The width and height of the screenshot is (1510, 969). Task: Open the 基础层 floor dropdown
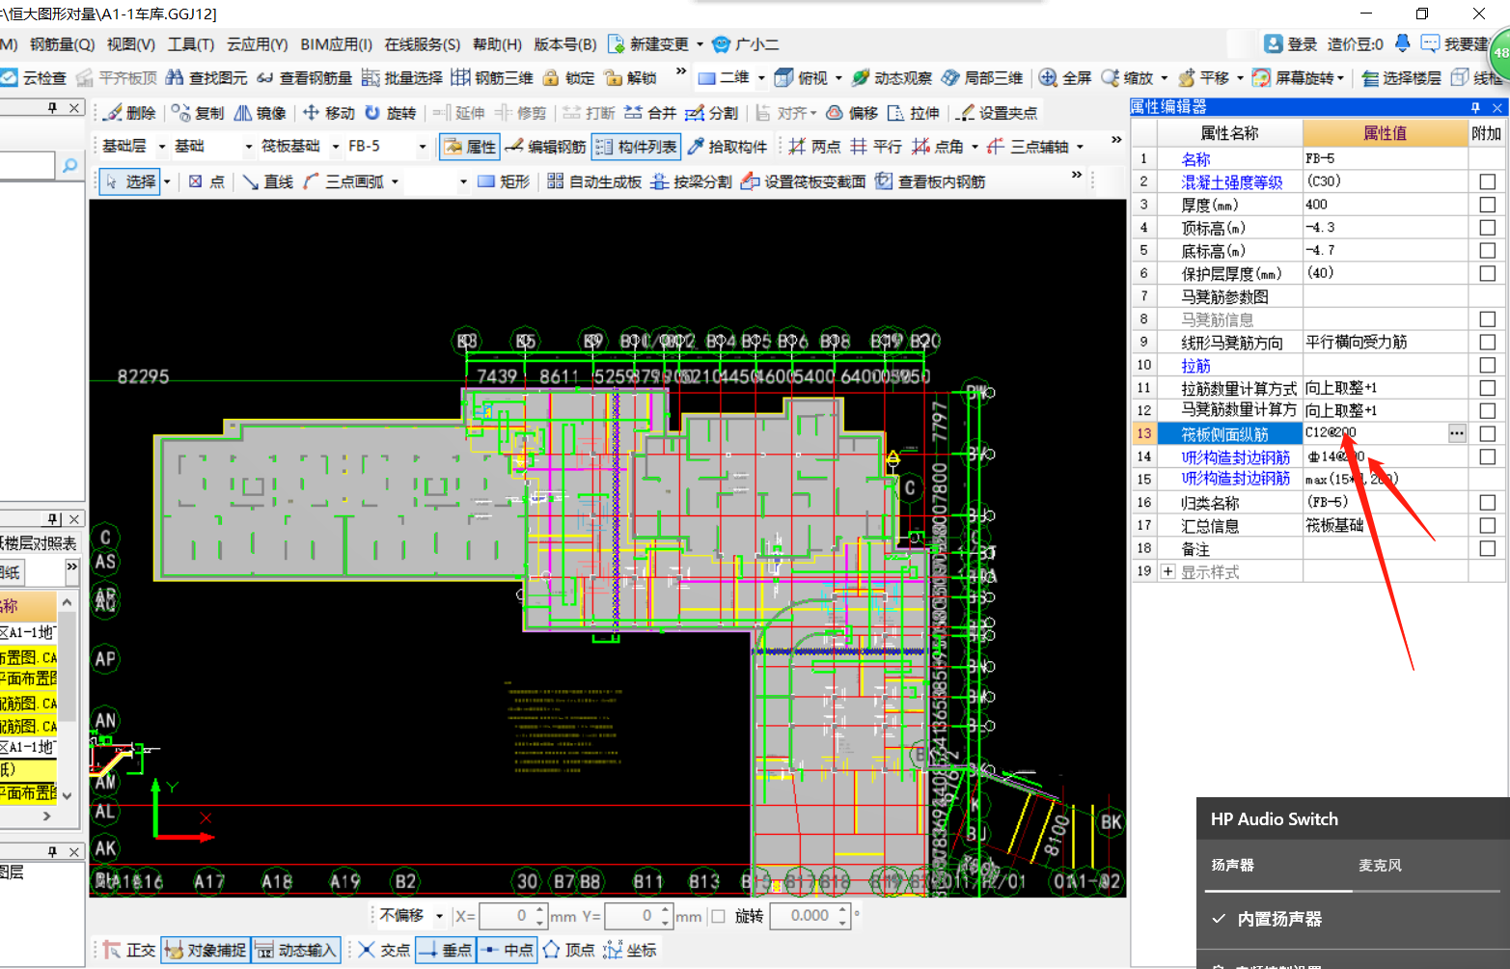click(162, 147)
